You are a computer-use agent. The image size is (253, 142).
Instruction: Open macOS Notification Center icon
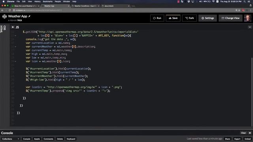click(249, 2)
